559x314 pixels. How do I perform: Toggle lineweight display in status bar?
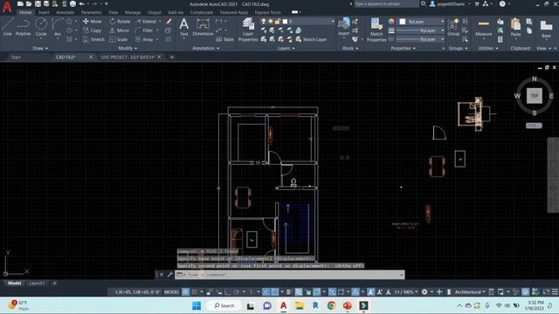click(x=288, y=292)
